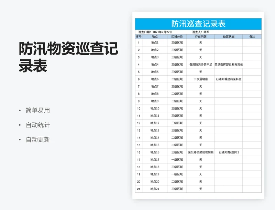Click the cell '地点18'
Screen dimensions: 275x210
155,167
